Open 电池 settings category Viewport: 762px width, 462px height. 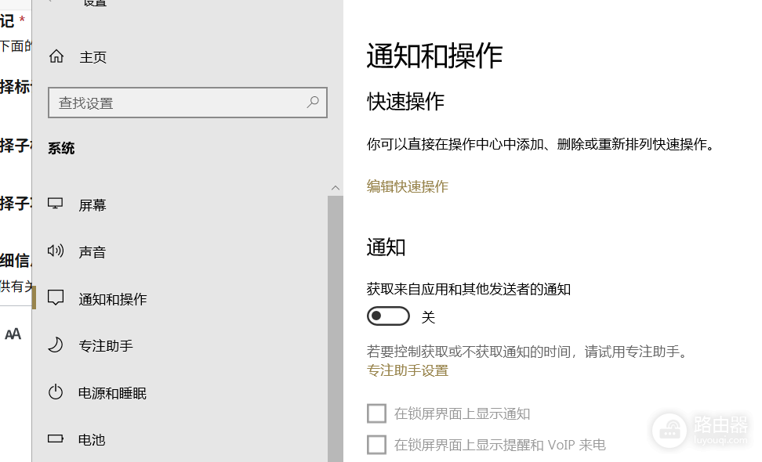(92, 439)
